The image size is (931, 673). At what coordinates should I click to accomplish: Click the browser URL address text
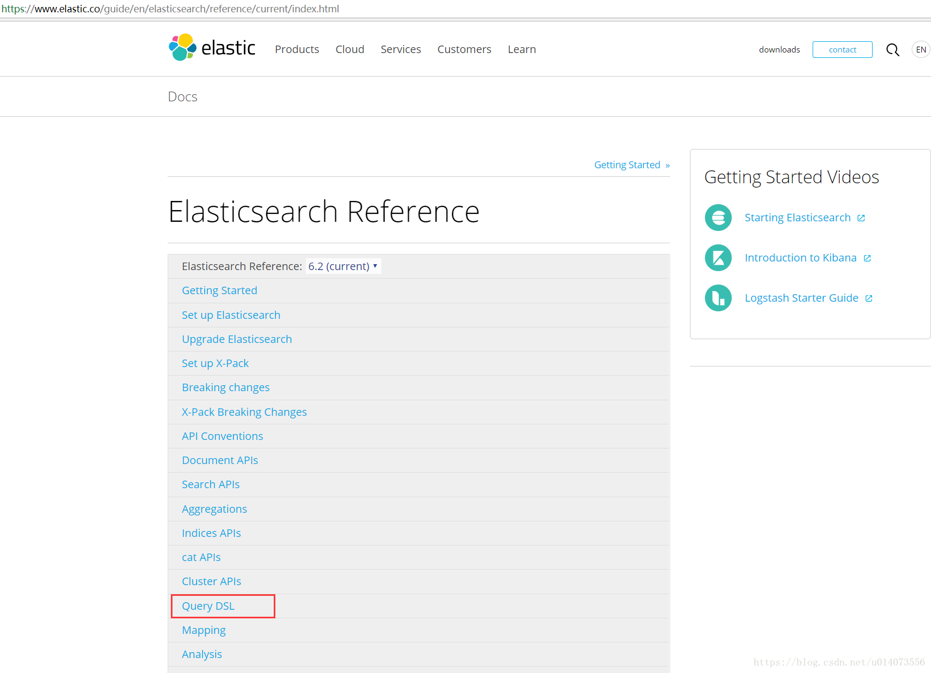170,9
